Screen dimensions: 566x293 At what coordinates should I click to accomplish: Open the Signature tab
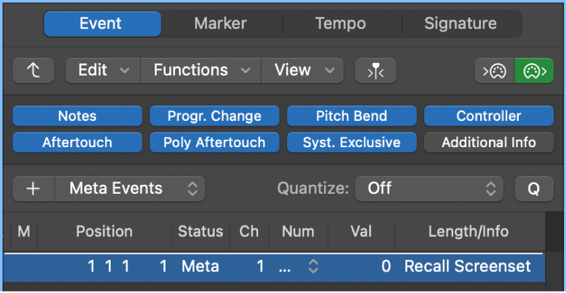[x=460, y=24]
